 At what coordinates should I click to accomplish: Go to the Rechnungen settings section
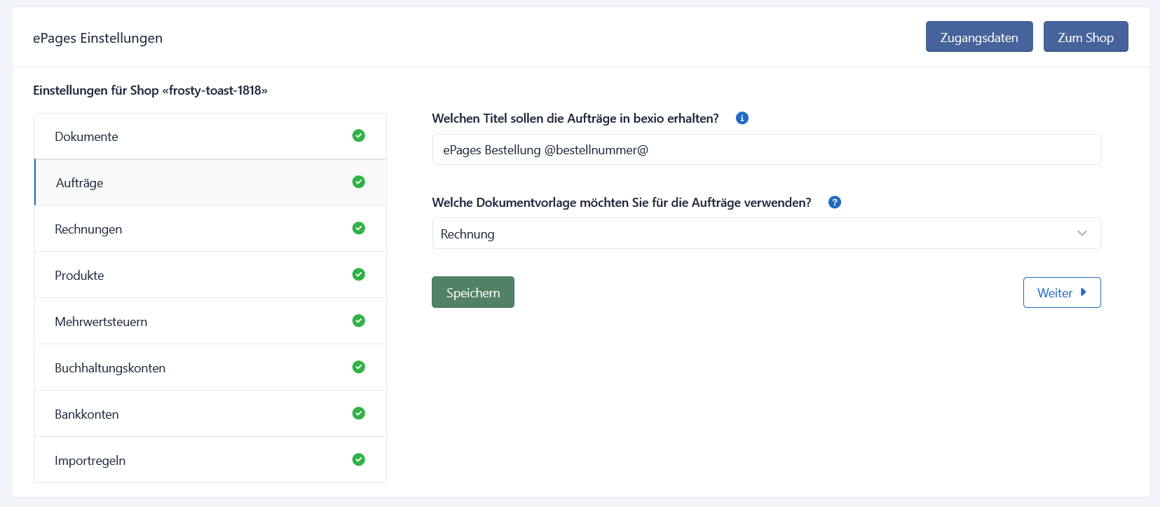[210, 229]
